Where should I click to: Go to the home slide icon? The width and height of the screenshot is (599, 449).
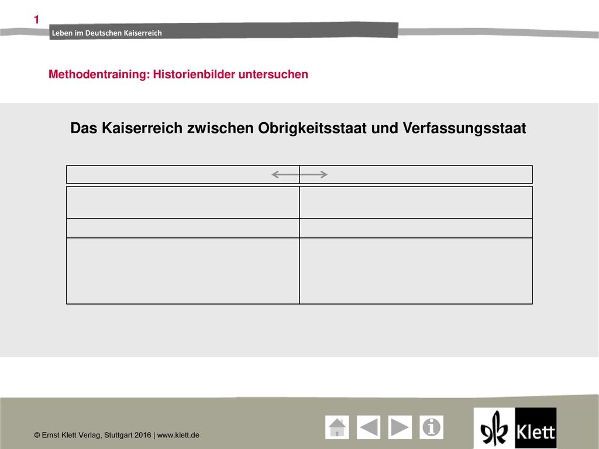(x=337, y=427)
